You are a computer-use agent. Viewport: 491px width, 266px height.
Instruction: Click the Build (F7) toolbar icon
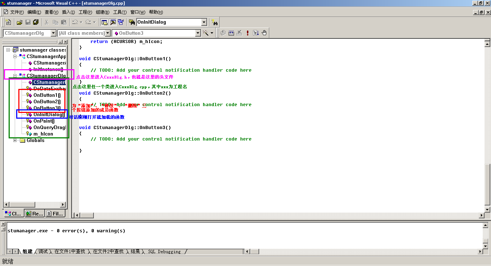coord(231,33)
